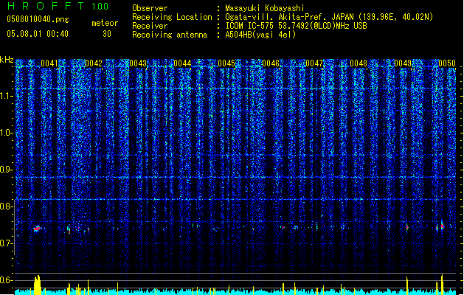Screen dimensions: 464x295
Task: Click the 0041 time marker
Action: pos(49,63)
